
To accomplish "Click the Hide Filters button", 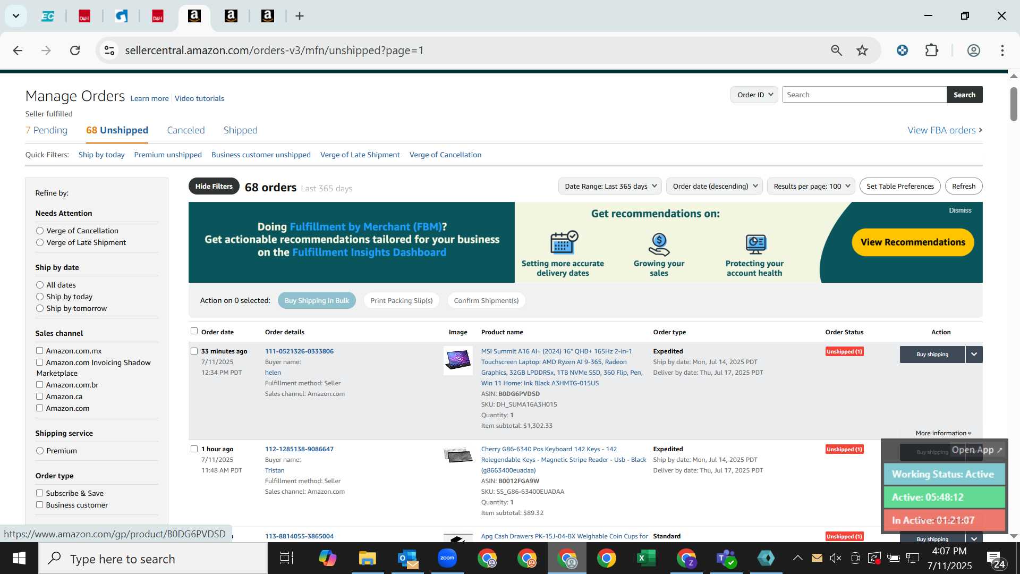I will (x=214, y=186).
